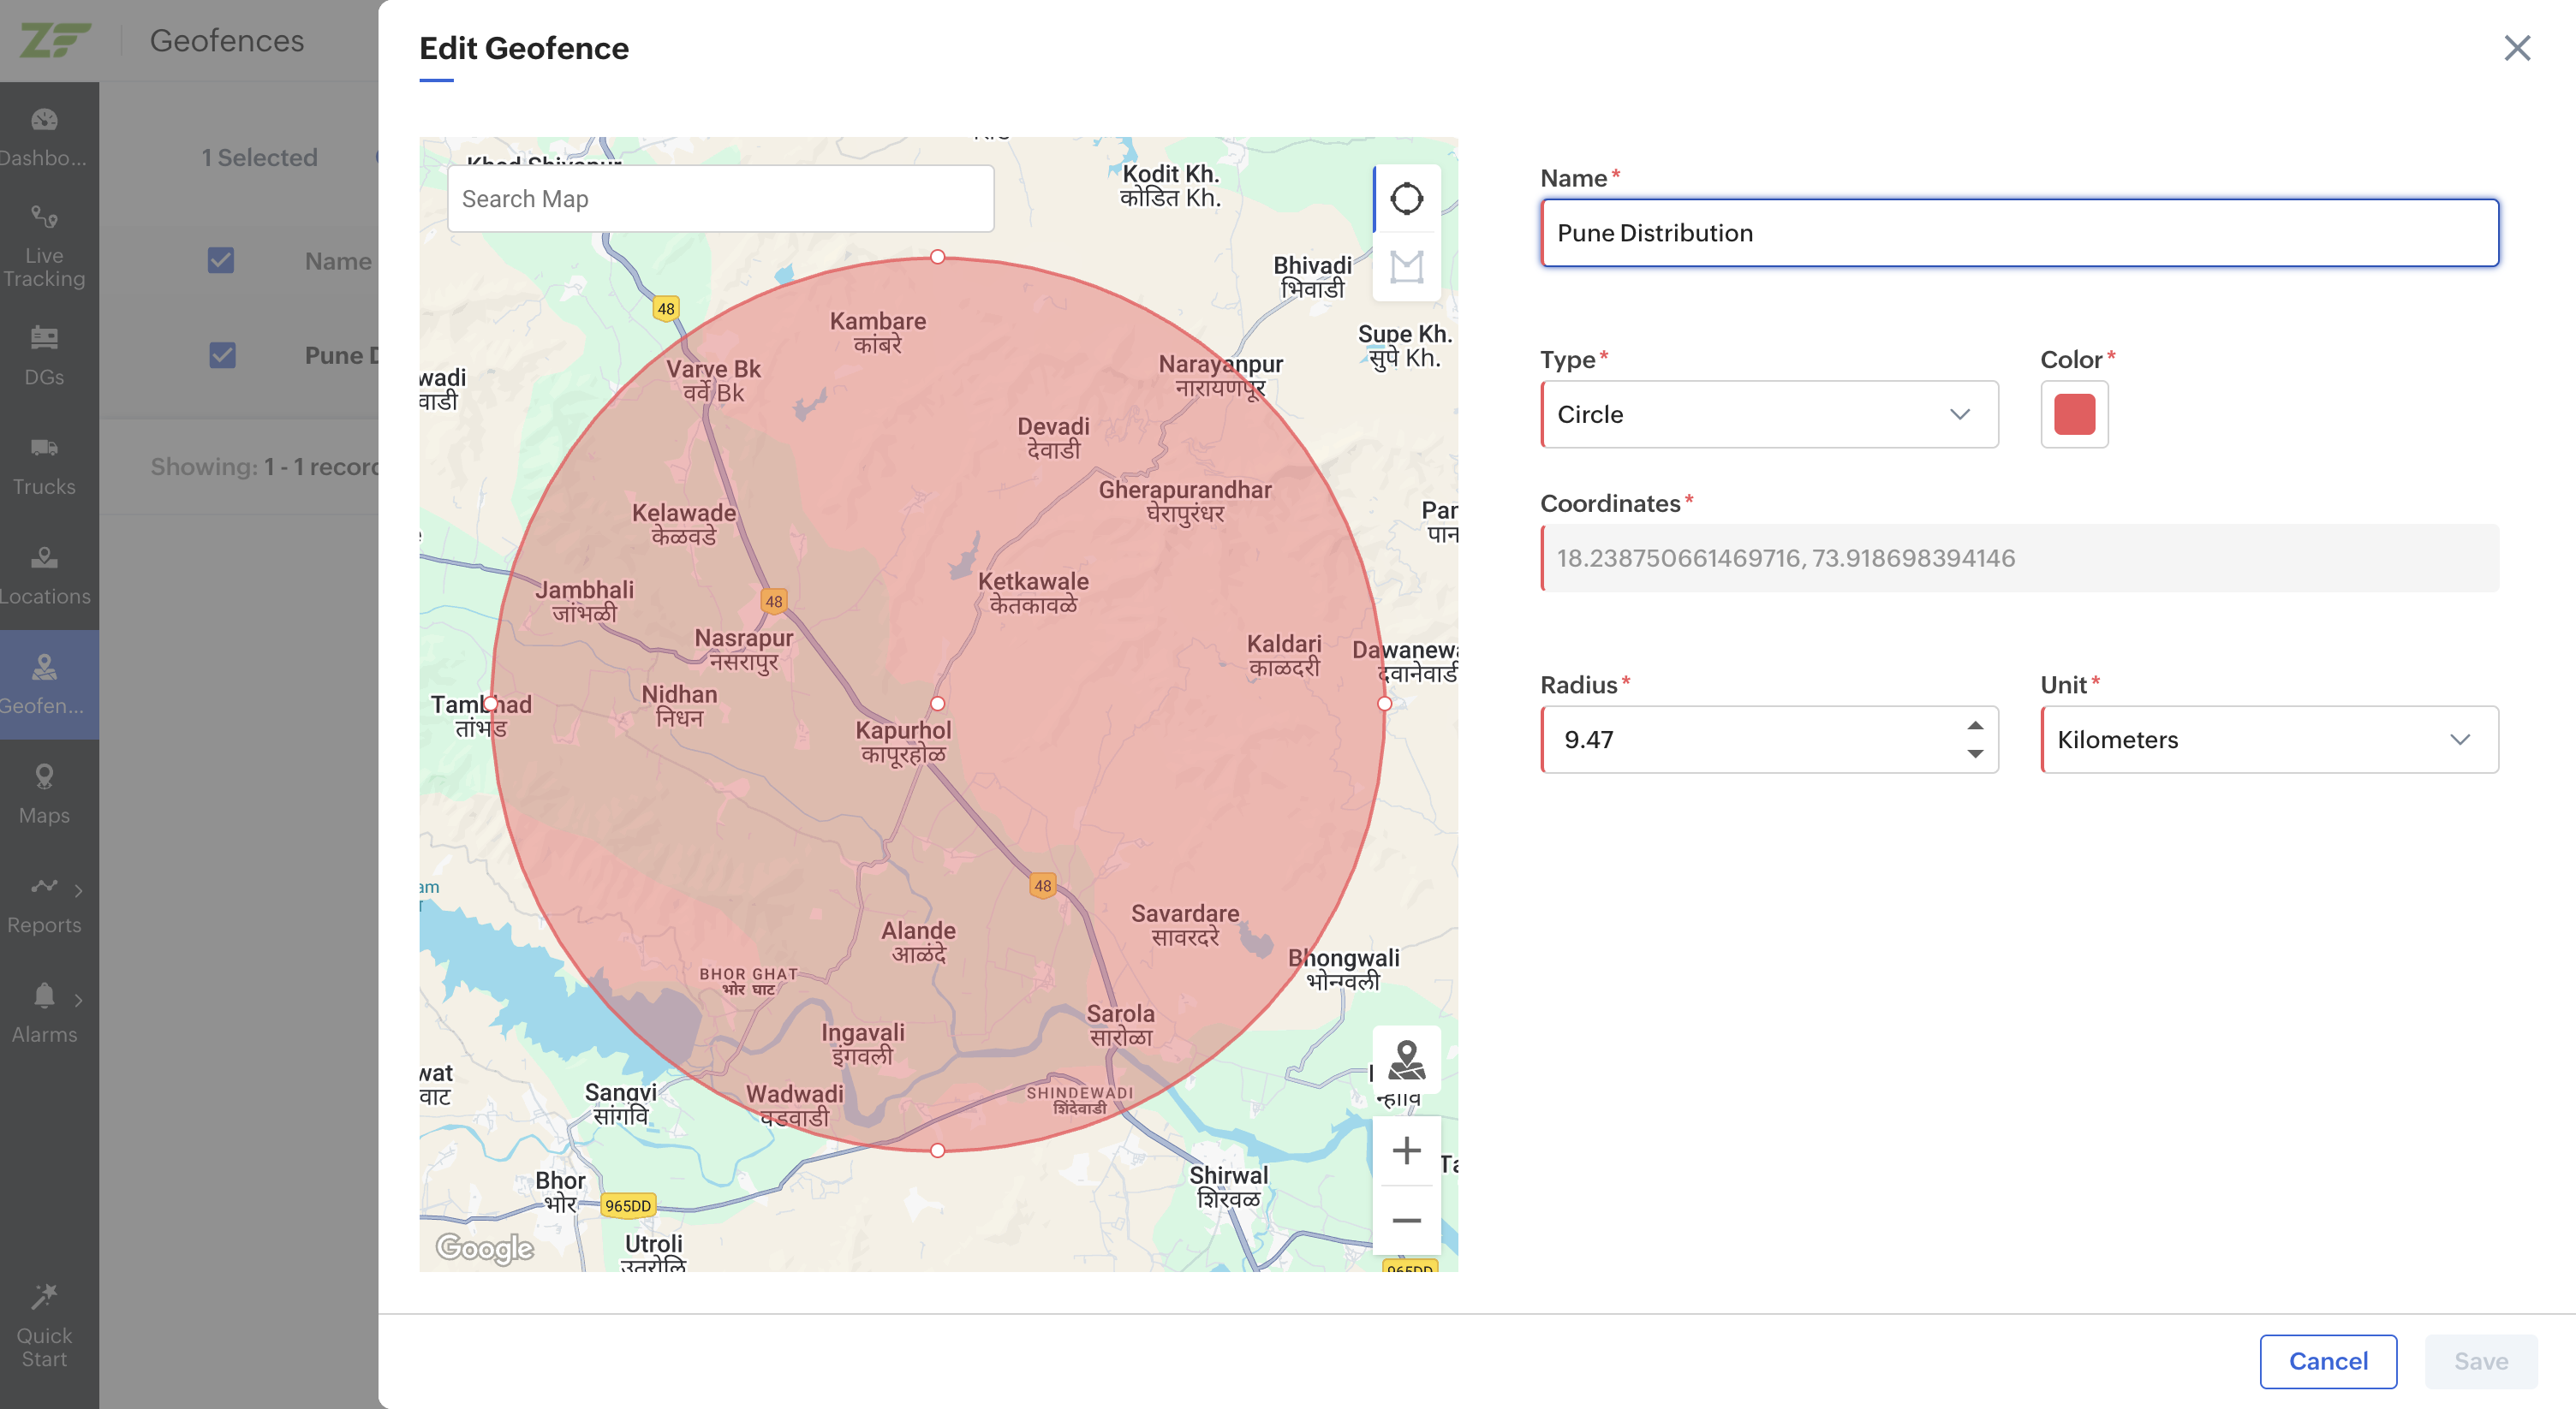This screenshot has width=2576, height=1409.
Task: Click the map location pin icon
Action: click(1406, 1061)
